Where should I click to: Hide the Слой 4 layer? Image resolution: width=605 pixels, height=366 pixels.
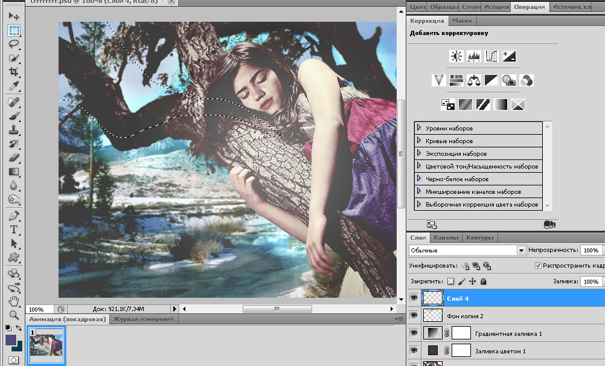tap(414, 298)
